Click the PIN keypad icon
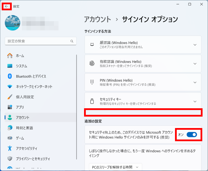This screenshot has height=171, width=208. coord(92,82)
